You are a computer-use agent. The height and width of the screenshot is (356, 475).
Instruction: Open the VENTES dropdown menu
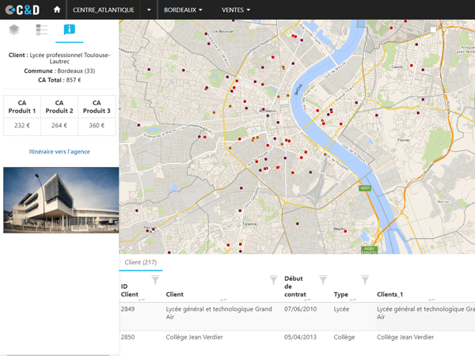click(236, 10)
